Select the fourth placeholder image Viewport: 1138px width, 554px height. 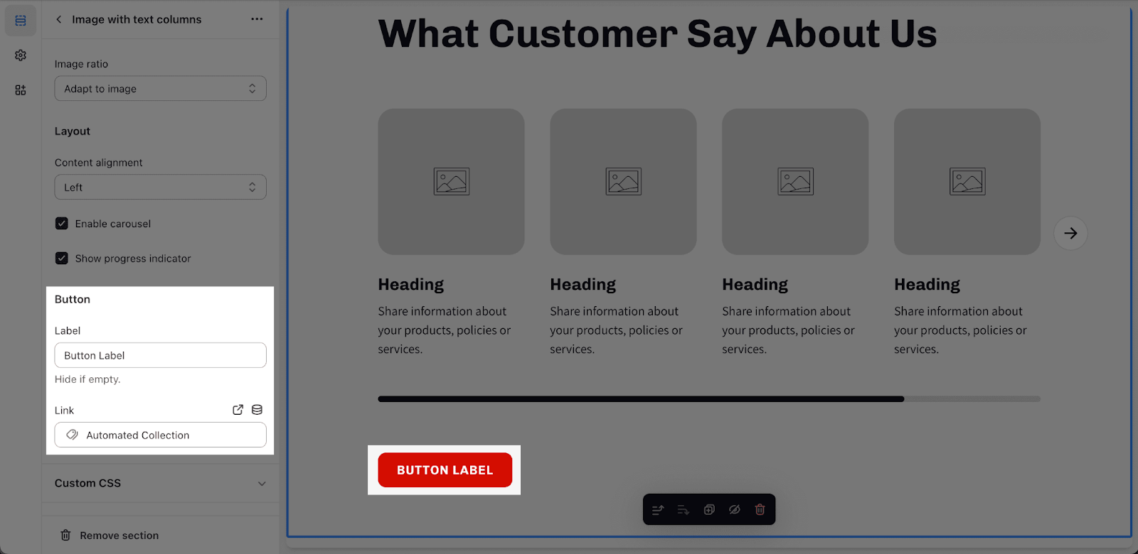click(968, 182)
